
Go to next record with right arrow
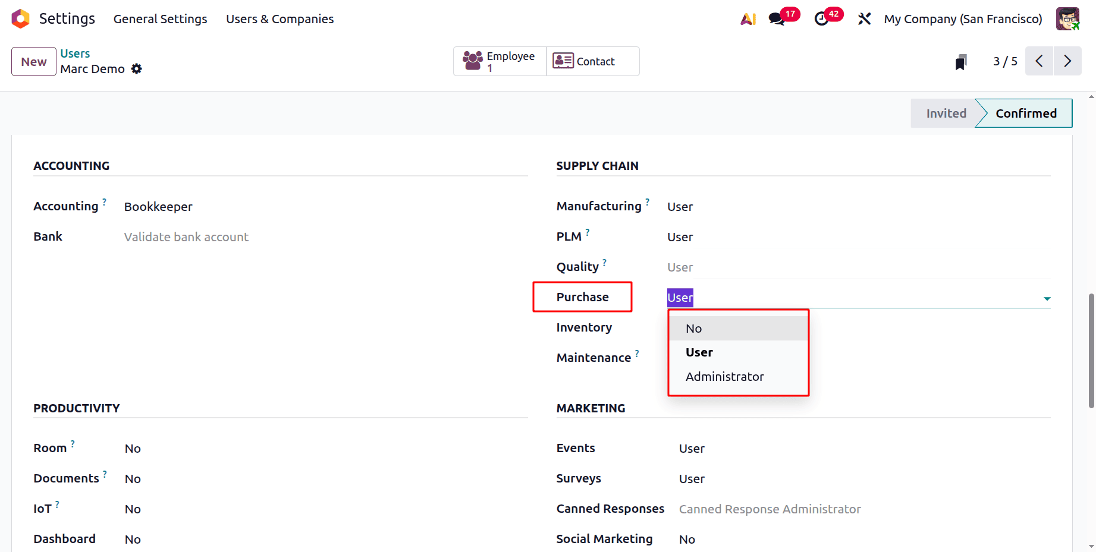pos(1067,61)
